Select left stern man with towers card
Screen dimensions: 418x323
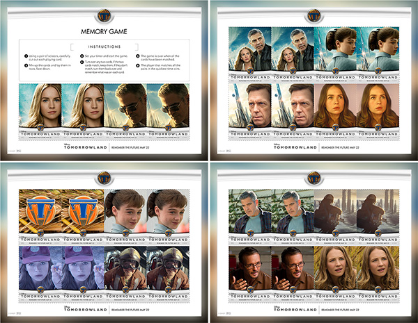(250, 112)
